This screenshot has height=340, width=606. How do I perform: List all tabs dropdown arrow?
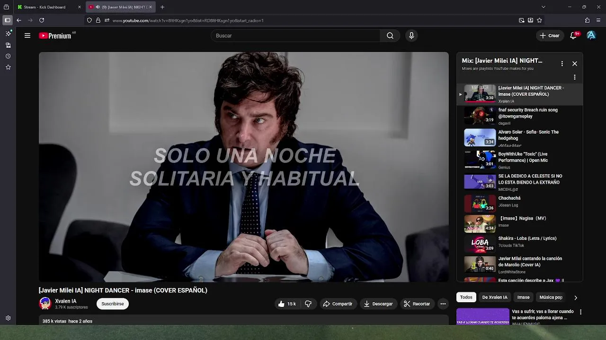click(x=544, y=7)
